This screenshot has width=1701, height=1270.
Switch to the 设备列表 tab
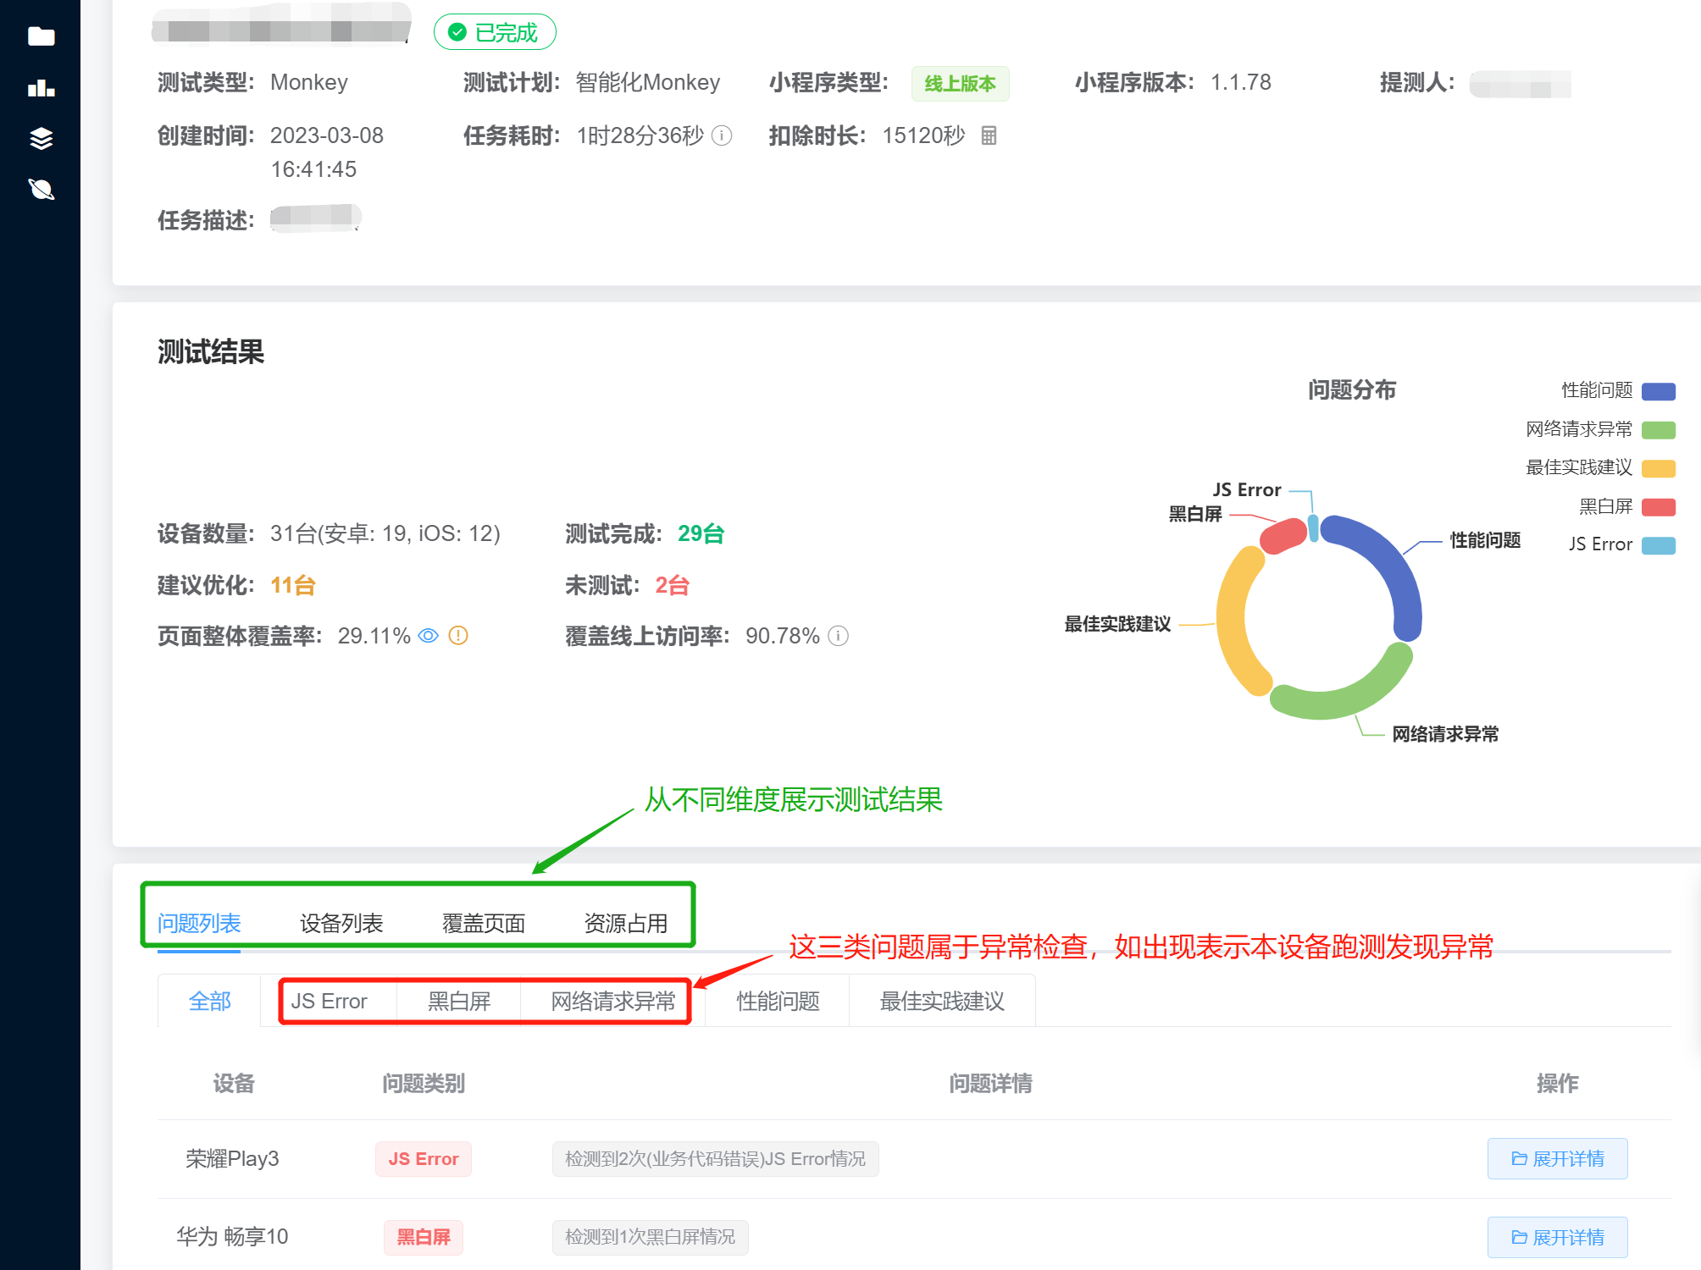click(x=341, y=923)
